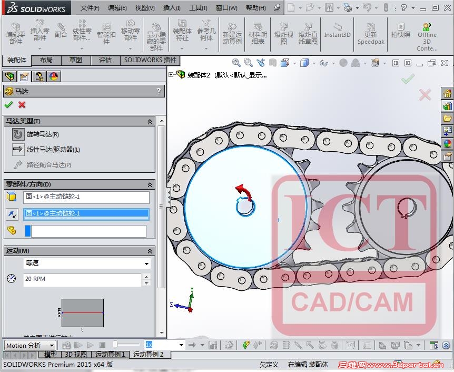Open the Motion 分析 study type dropdown
Viewport: 454px width, 372px height.
(x=52, y=345)
